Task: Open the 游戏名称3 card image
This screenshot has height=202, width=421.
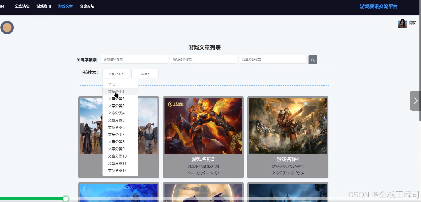Action: 203,126
